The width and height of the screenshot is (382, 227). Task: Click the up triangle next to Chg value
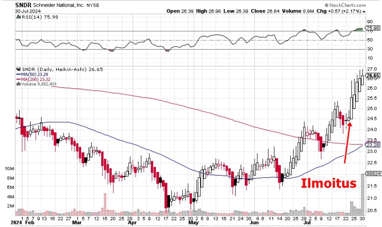364,11
